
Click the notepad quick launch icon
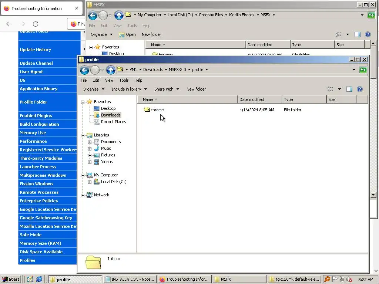[x=30, y=279]
